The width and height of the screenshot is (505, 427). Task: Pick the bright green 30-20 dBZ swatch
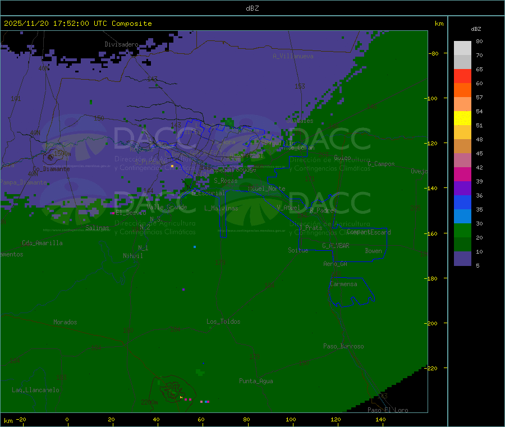click(x=462, y=231)
